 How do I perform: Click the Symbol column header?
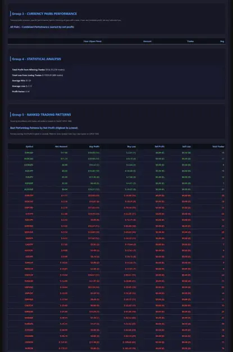pos(29,146)
